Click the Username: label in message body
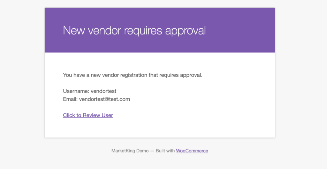This screenshot has height=169, width=327. pos(76,91)
